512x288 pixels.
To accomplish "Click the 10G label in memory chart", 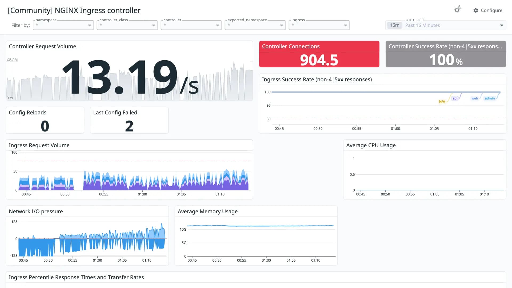I will coord(183,229).
